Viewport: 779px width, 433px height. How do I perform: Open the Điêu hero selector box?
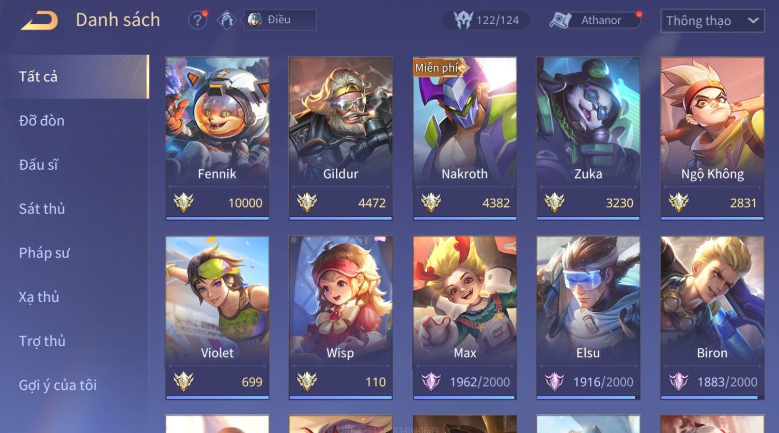pyautogui.click(x=280, y=20)
